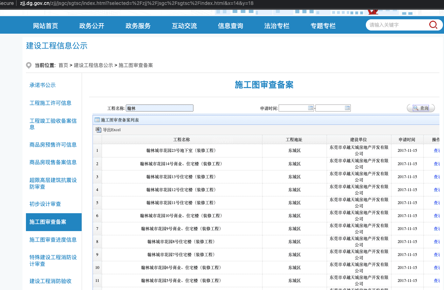Screen dimensions: 444x290
Task: Select 翰林城市花园7号住宅楼（装修工程）cell
Action: pos(181,255)
